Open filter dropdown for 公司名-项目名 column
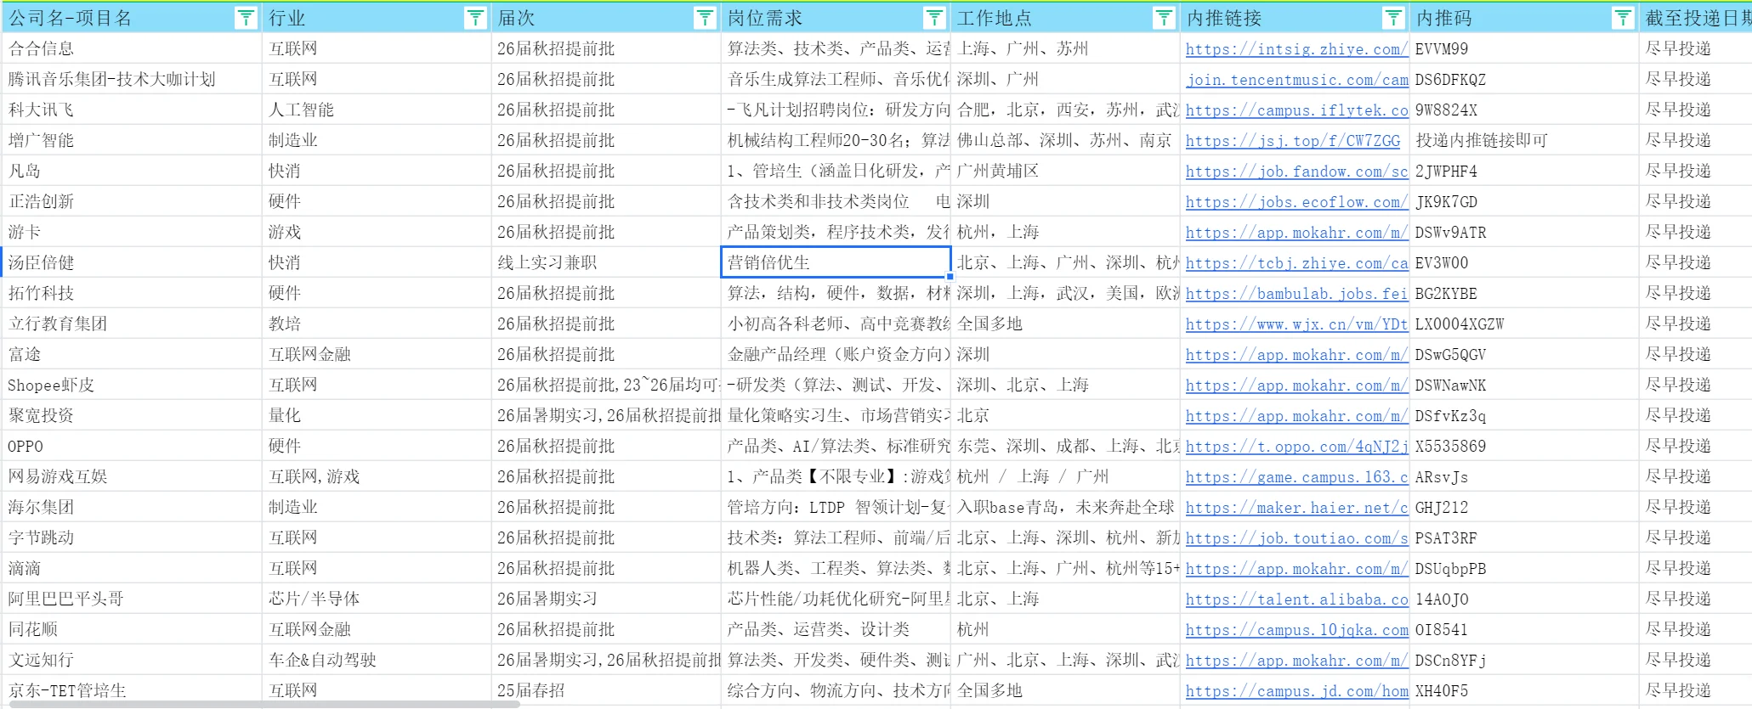 246,18
